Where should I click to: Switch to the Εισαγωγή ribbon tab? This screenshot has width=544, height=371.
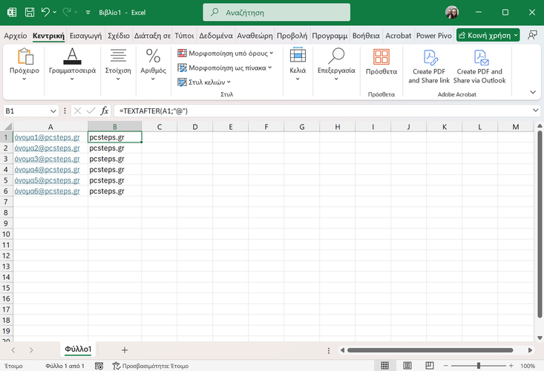(x=86, y=36)
